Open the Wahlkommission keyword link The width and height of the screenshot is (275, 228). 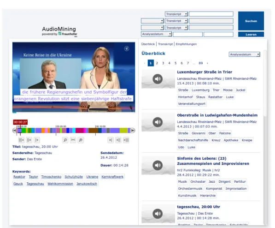click(x=60, y=184)
